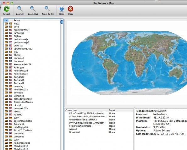
Task: Click the German flag beside Evey
Action: [11, 118]
